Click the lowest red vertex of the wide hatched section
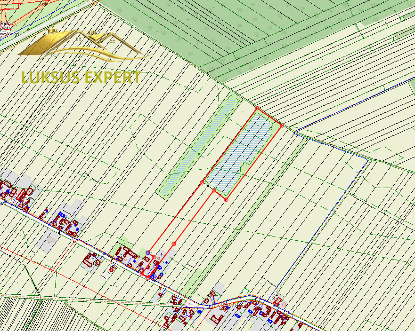The width and height of the screenshot is (415, 331). click(x=226, y=200)
